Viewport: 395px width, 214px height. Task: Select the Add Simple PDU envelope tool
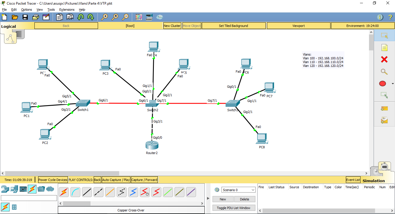(384, 108)
